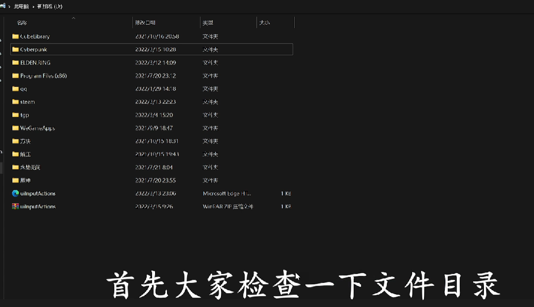The height and width of the screenshot is (307, 534).
Task: Select the 原神 folder icon
Action: point(15,180)
